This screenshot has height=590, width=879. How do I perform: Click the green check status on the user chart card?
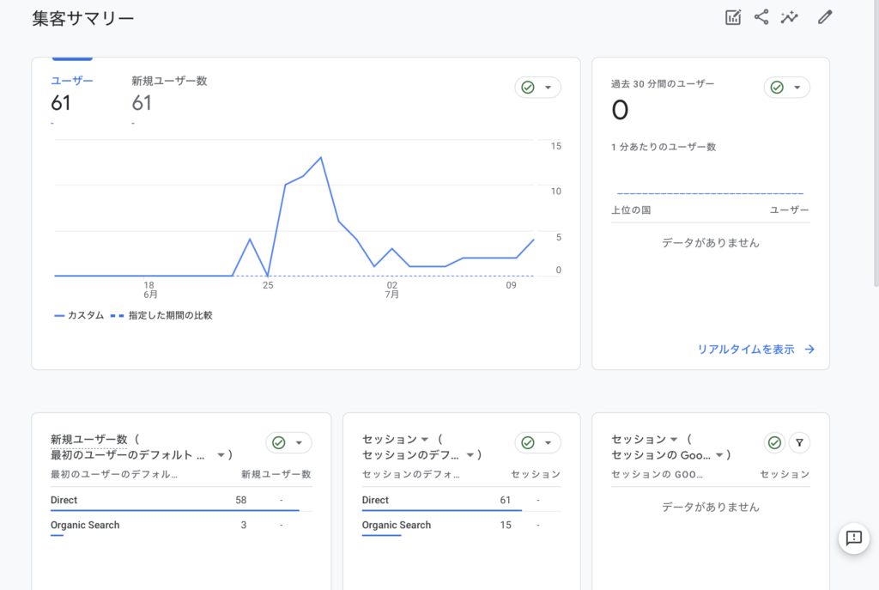click(528, 88)
